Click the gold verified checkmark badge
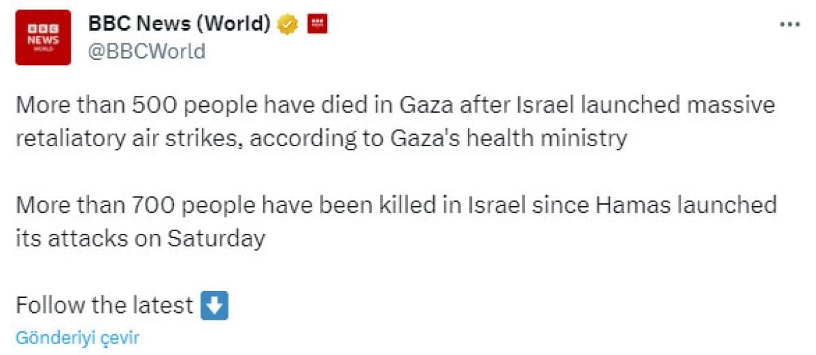The width and height of the screenshot is (816, 355). coord(288,24)
